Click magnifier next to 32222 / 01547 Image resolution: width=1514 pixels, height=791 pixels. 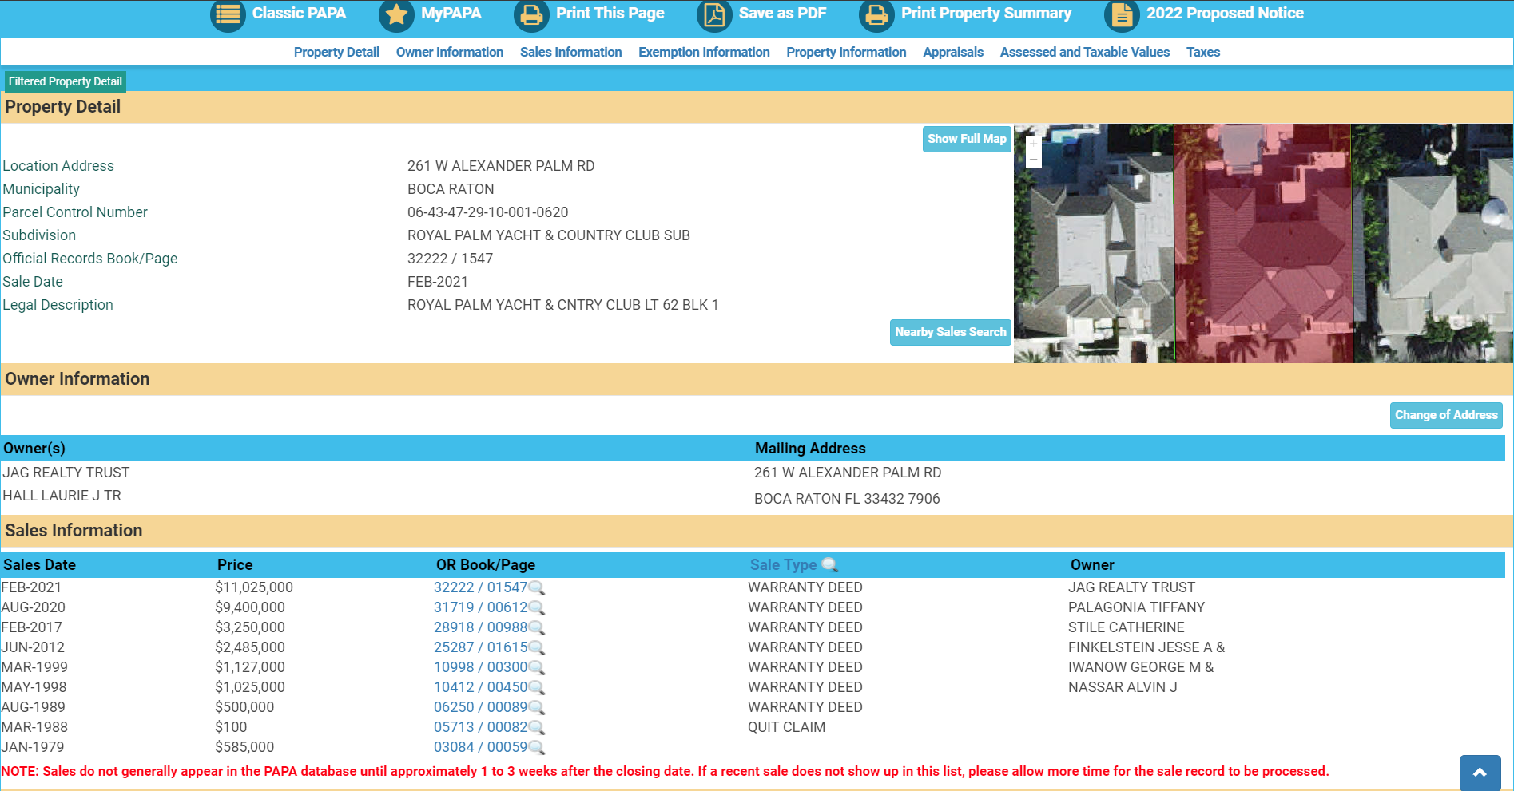(537, 588)
